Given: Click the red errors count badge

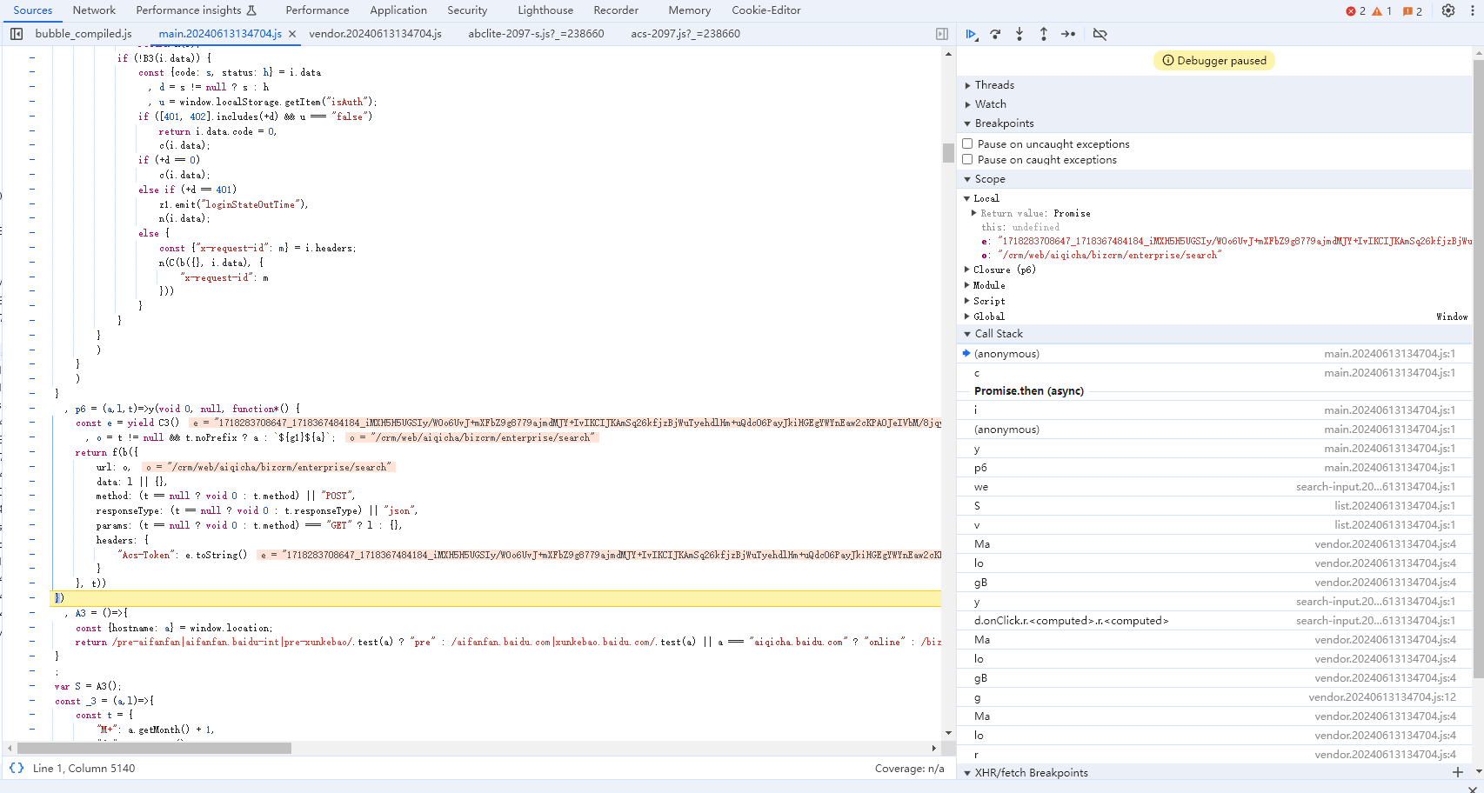Looking at the screenshot, I should tap(1356, 11).
